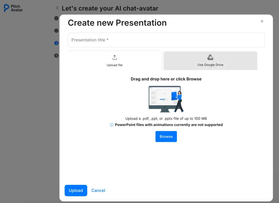Click the Pitch Avatar logo icon
Viewport: 279px width, 203px height.
pos(6,8)
